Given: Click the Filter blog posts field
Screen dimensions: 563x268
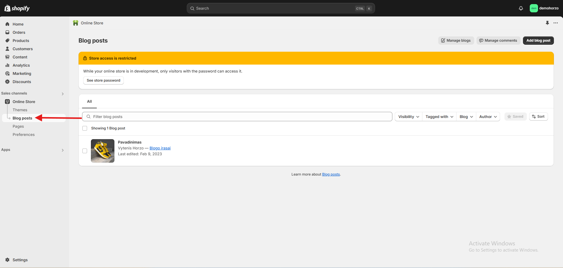Looking at the screenshot, I should click(x=237, y=117).
